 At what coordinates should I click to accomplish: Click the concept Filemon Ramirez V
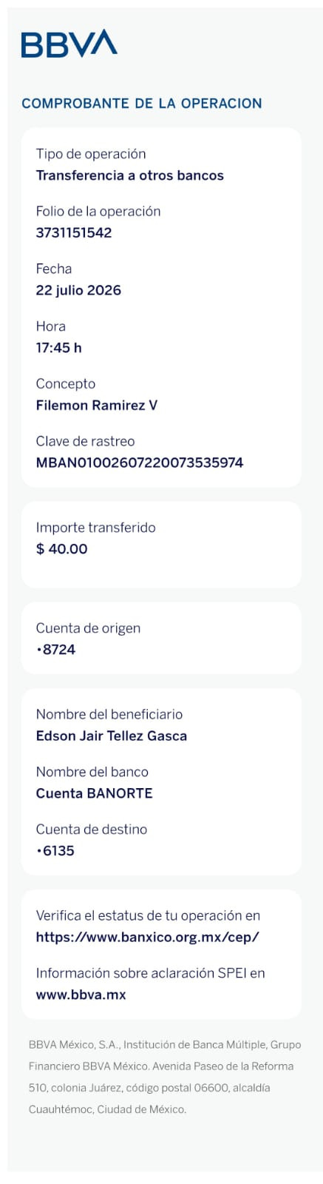(97, 405)
